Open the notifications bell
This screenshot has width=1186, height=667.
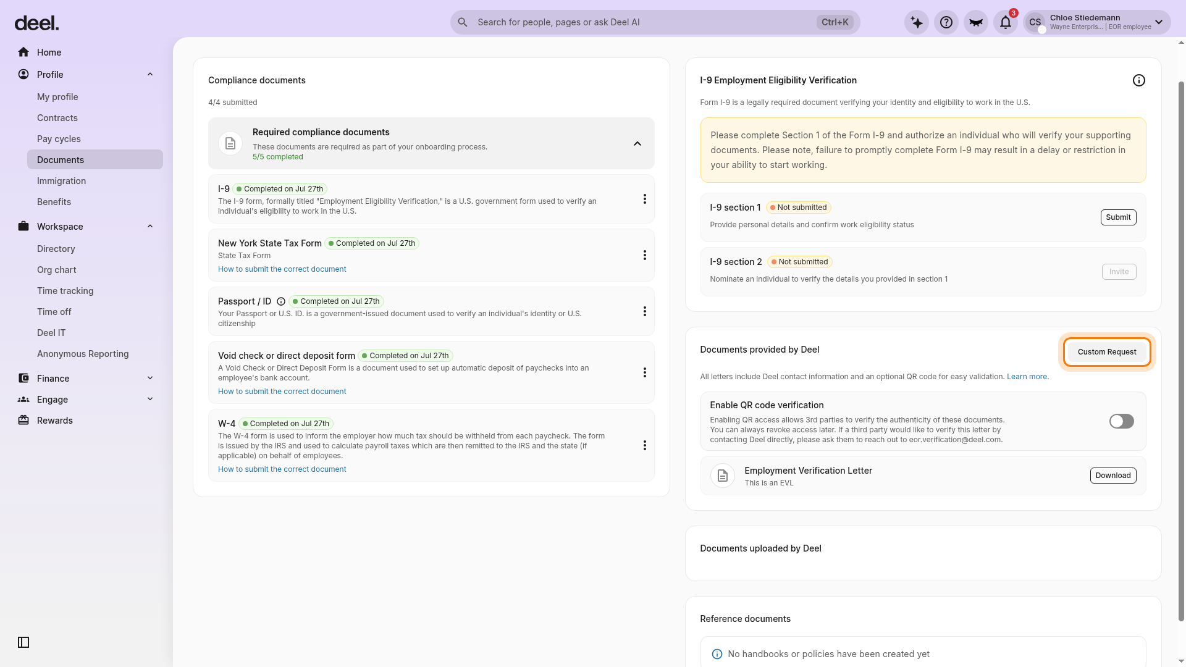(1006, 22)
